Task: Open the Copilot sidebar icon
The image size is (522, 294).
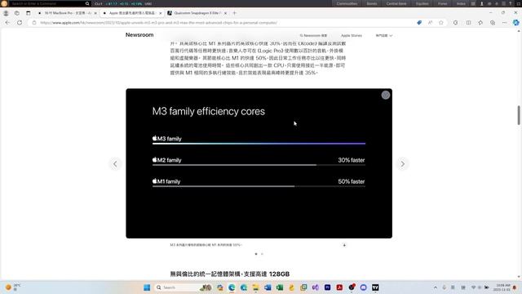Action: [515, 23]
